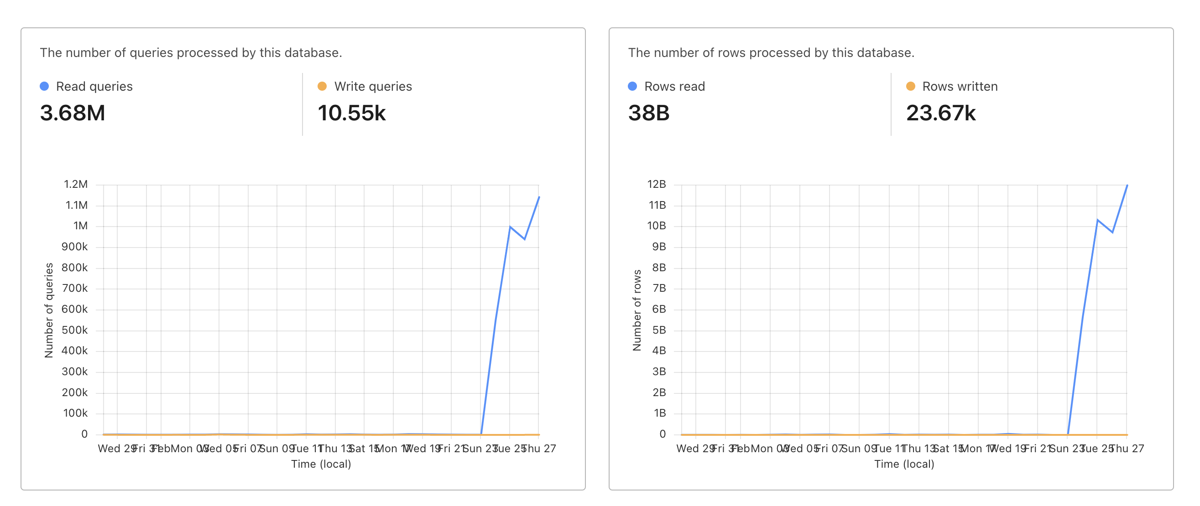Toggle the Rows written series label

point(960,87)
